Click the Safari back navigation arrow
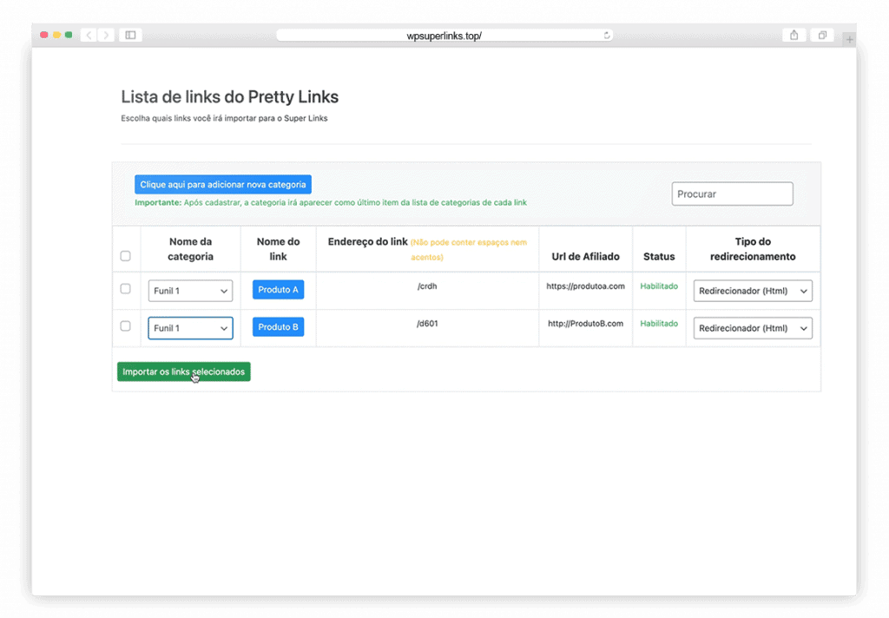Viewport: 889px width, 618px height. click(x=89, y=36)
